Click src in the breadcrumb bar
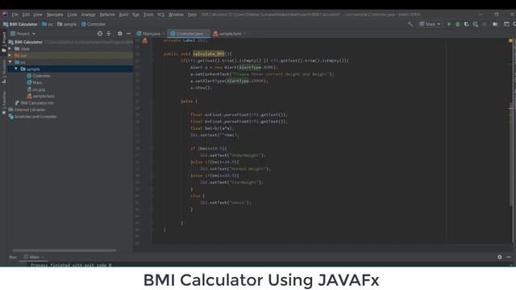The width and height of the screenshot is (516, 290). [48, 24]
